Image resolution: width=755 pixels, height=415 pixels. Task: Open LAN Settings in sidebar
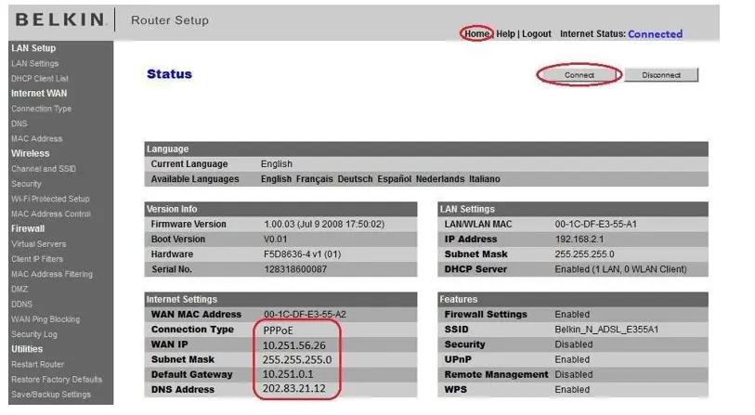pyautogui.click(x=34, y=63)
